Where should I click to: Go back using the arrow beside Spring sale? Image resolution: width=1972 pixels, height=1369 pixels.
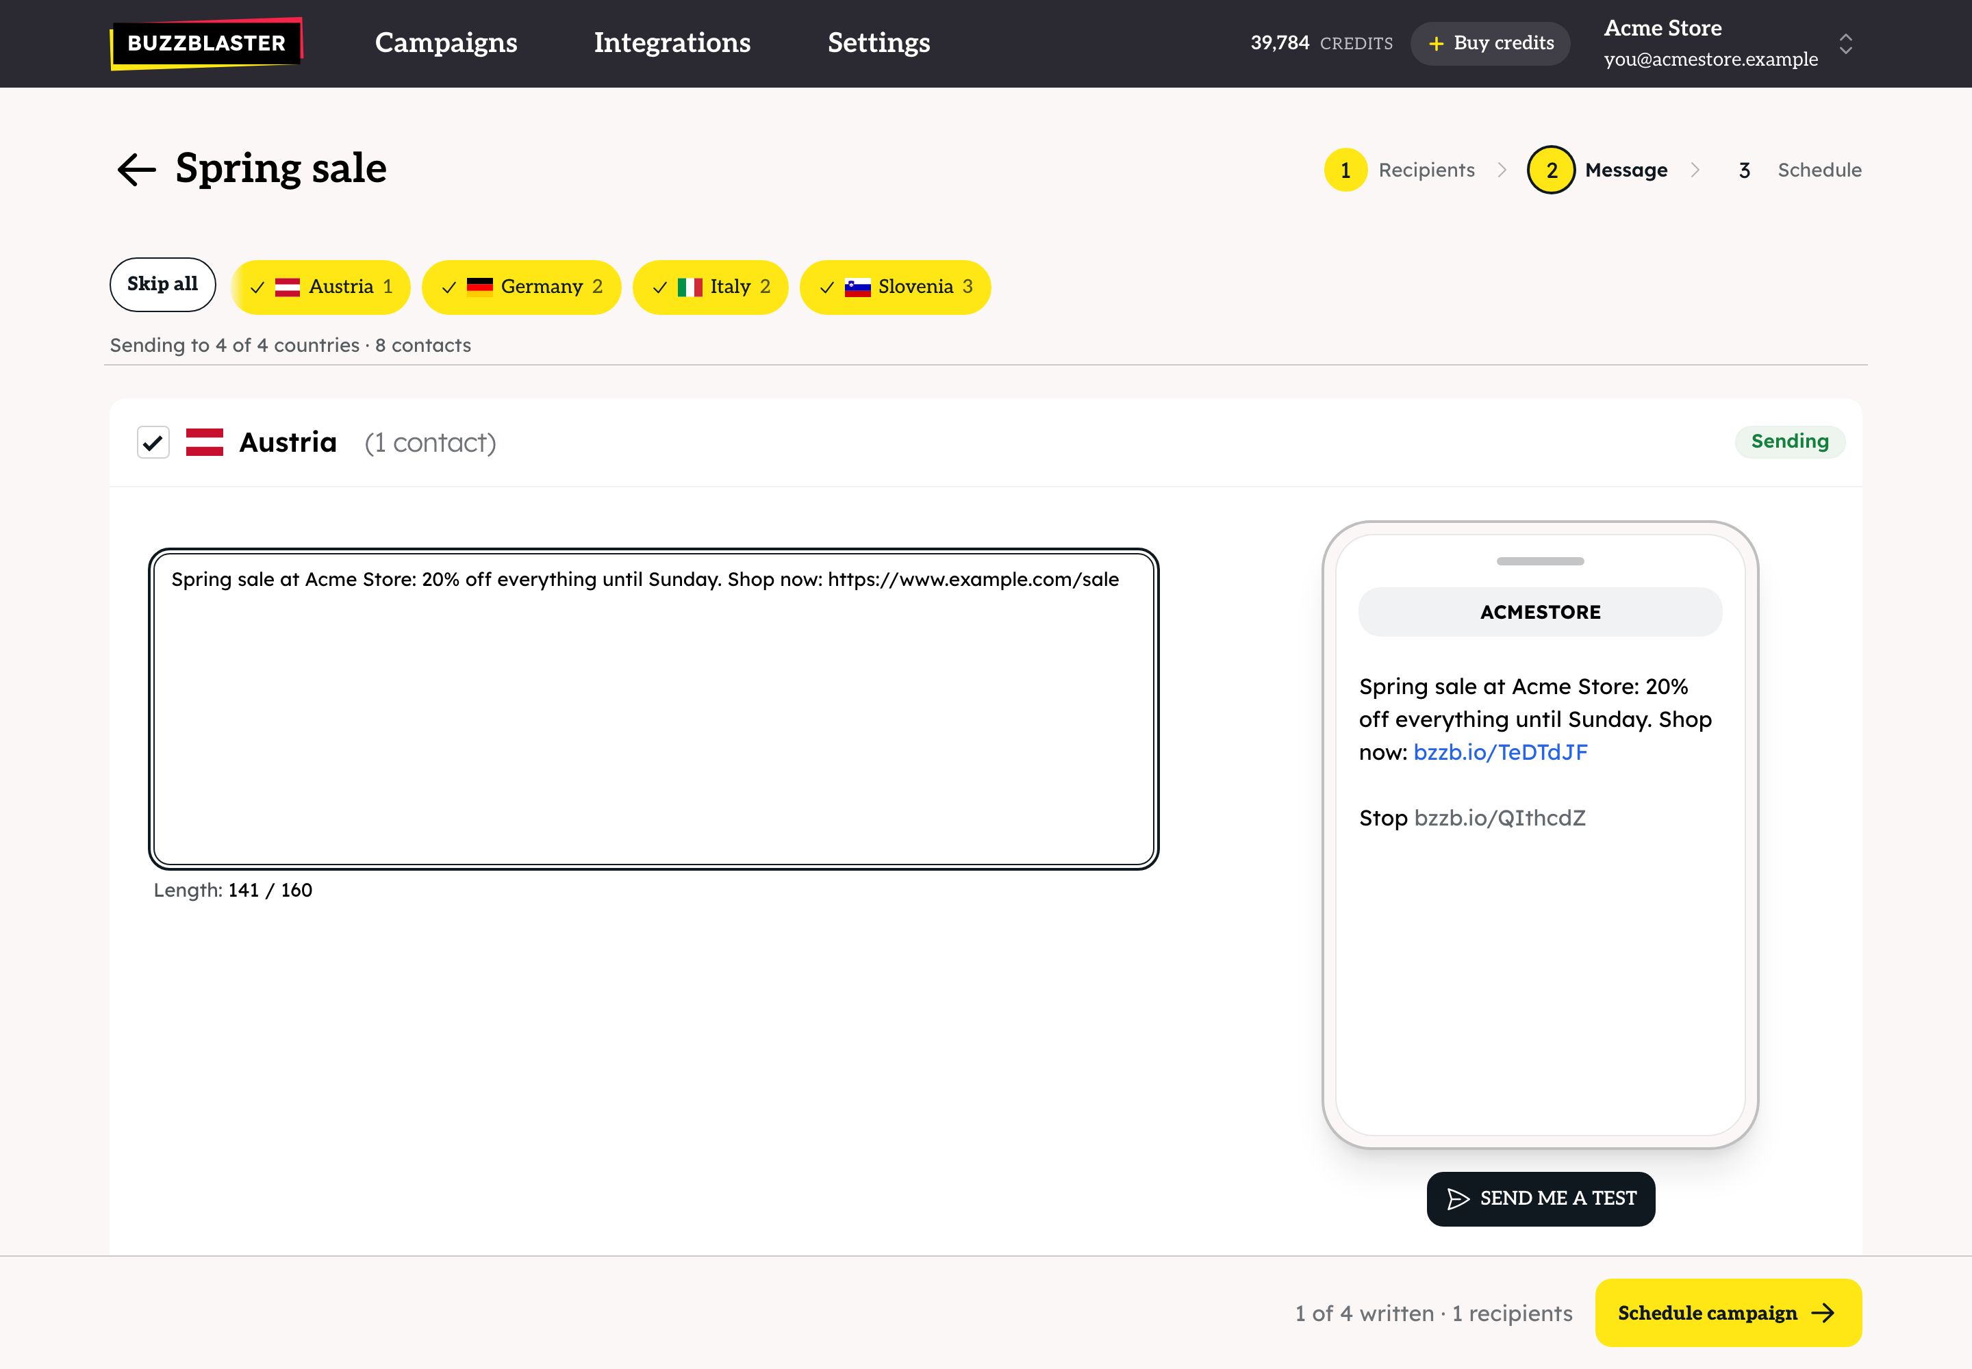coord(136,169)
